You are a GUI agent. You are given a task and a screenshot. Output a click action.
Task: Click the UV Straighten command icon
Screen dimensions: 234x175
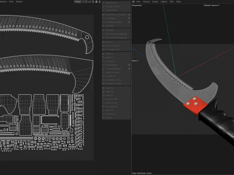[x=103, y=65]
